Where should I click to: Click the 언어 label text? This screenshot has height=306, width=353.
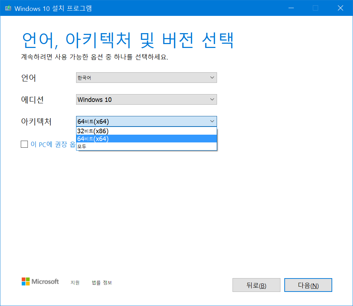[29, 78]
